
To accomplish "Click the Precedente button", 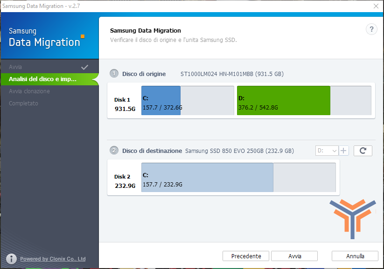I will point(246,256).
